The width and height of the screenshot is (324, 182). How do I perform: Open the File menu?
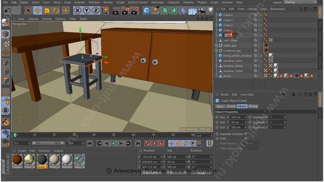pyautogui.click(x=6, y=2)
